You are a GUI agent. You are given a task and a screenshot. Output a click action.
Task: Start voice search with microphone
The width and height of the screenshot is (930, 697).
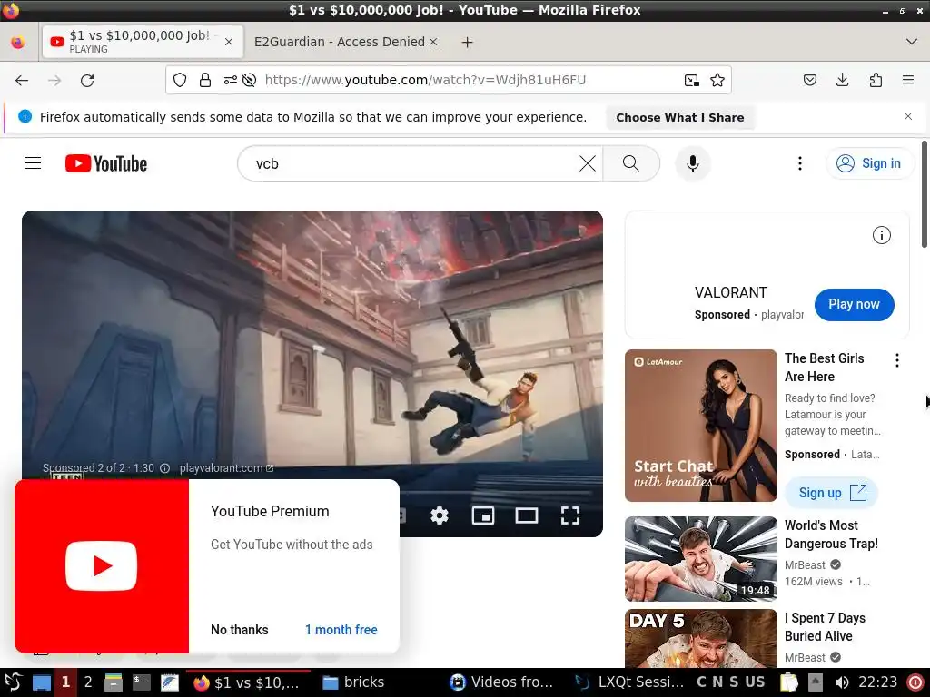point(693,163)
